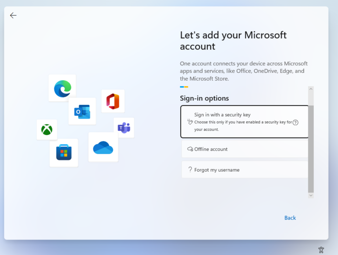Click the Office logo tile

pyautogui.click(x=113, y=101)
